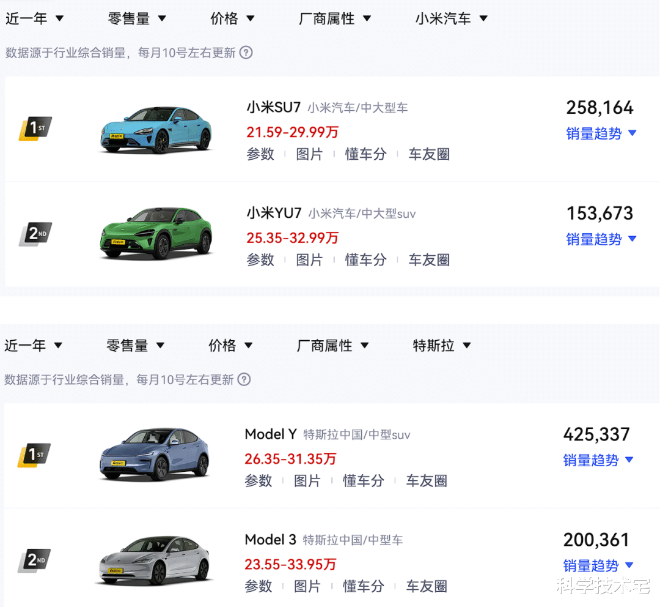Click the sales figure 200,361
660x607 pixels.
click(596, 540)
